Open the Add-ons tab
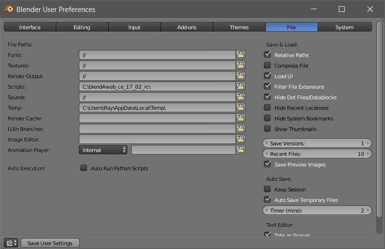 click(187, 27)
